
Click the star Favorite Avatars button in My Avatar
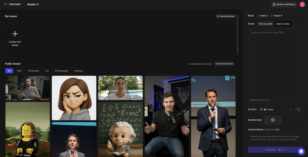pyautogui.click(x=225, y=16)
